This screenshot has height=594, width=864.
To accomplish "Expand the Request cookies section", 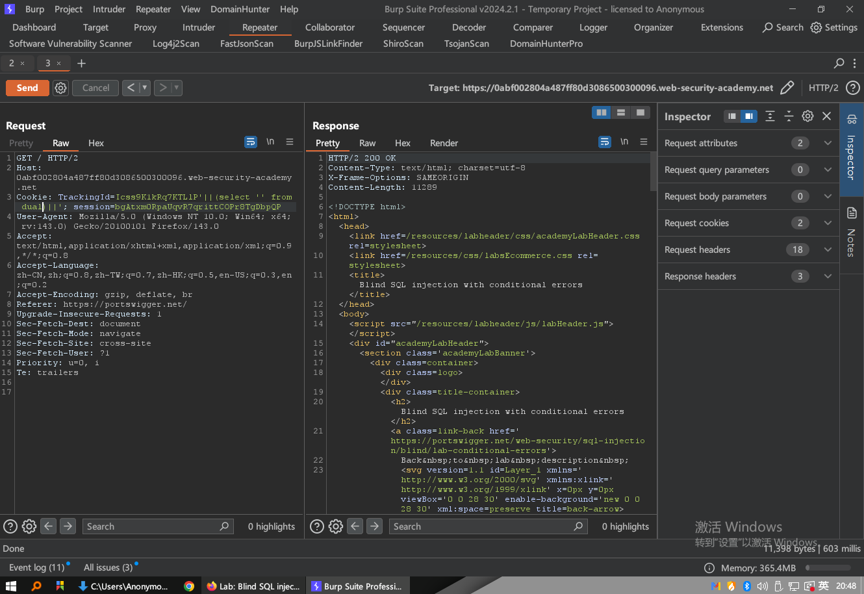I will (827, 223).
